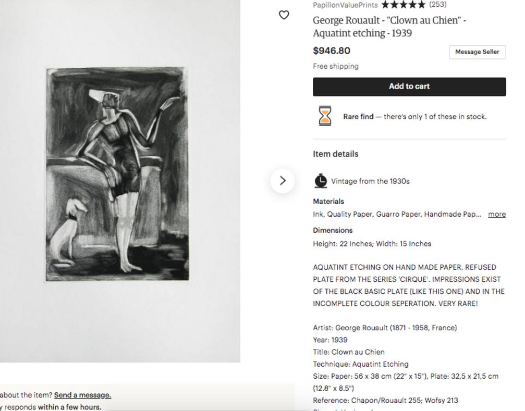525x411 pixels.
Task: Click the Vintage from the 1930s text
Action: click(370, 181)
